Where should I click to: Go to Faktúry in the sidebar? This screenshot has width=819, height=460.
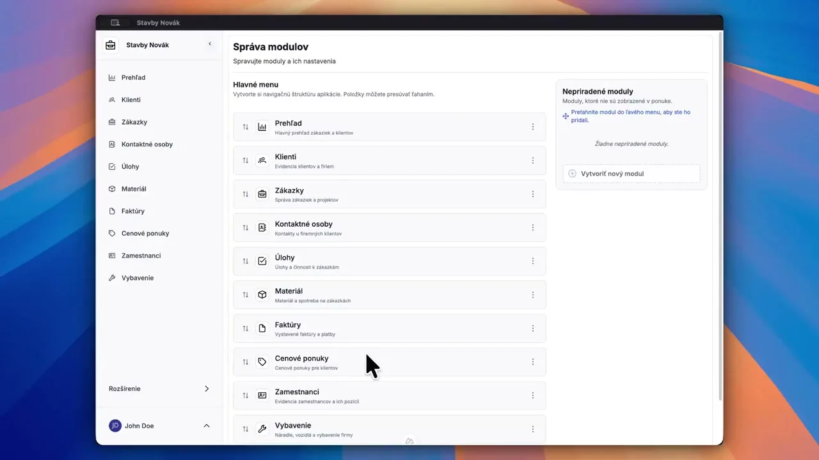[133, 211]
